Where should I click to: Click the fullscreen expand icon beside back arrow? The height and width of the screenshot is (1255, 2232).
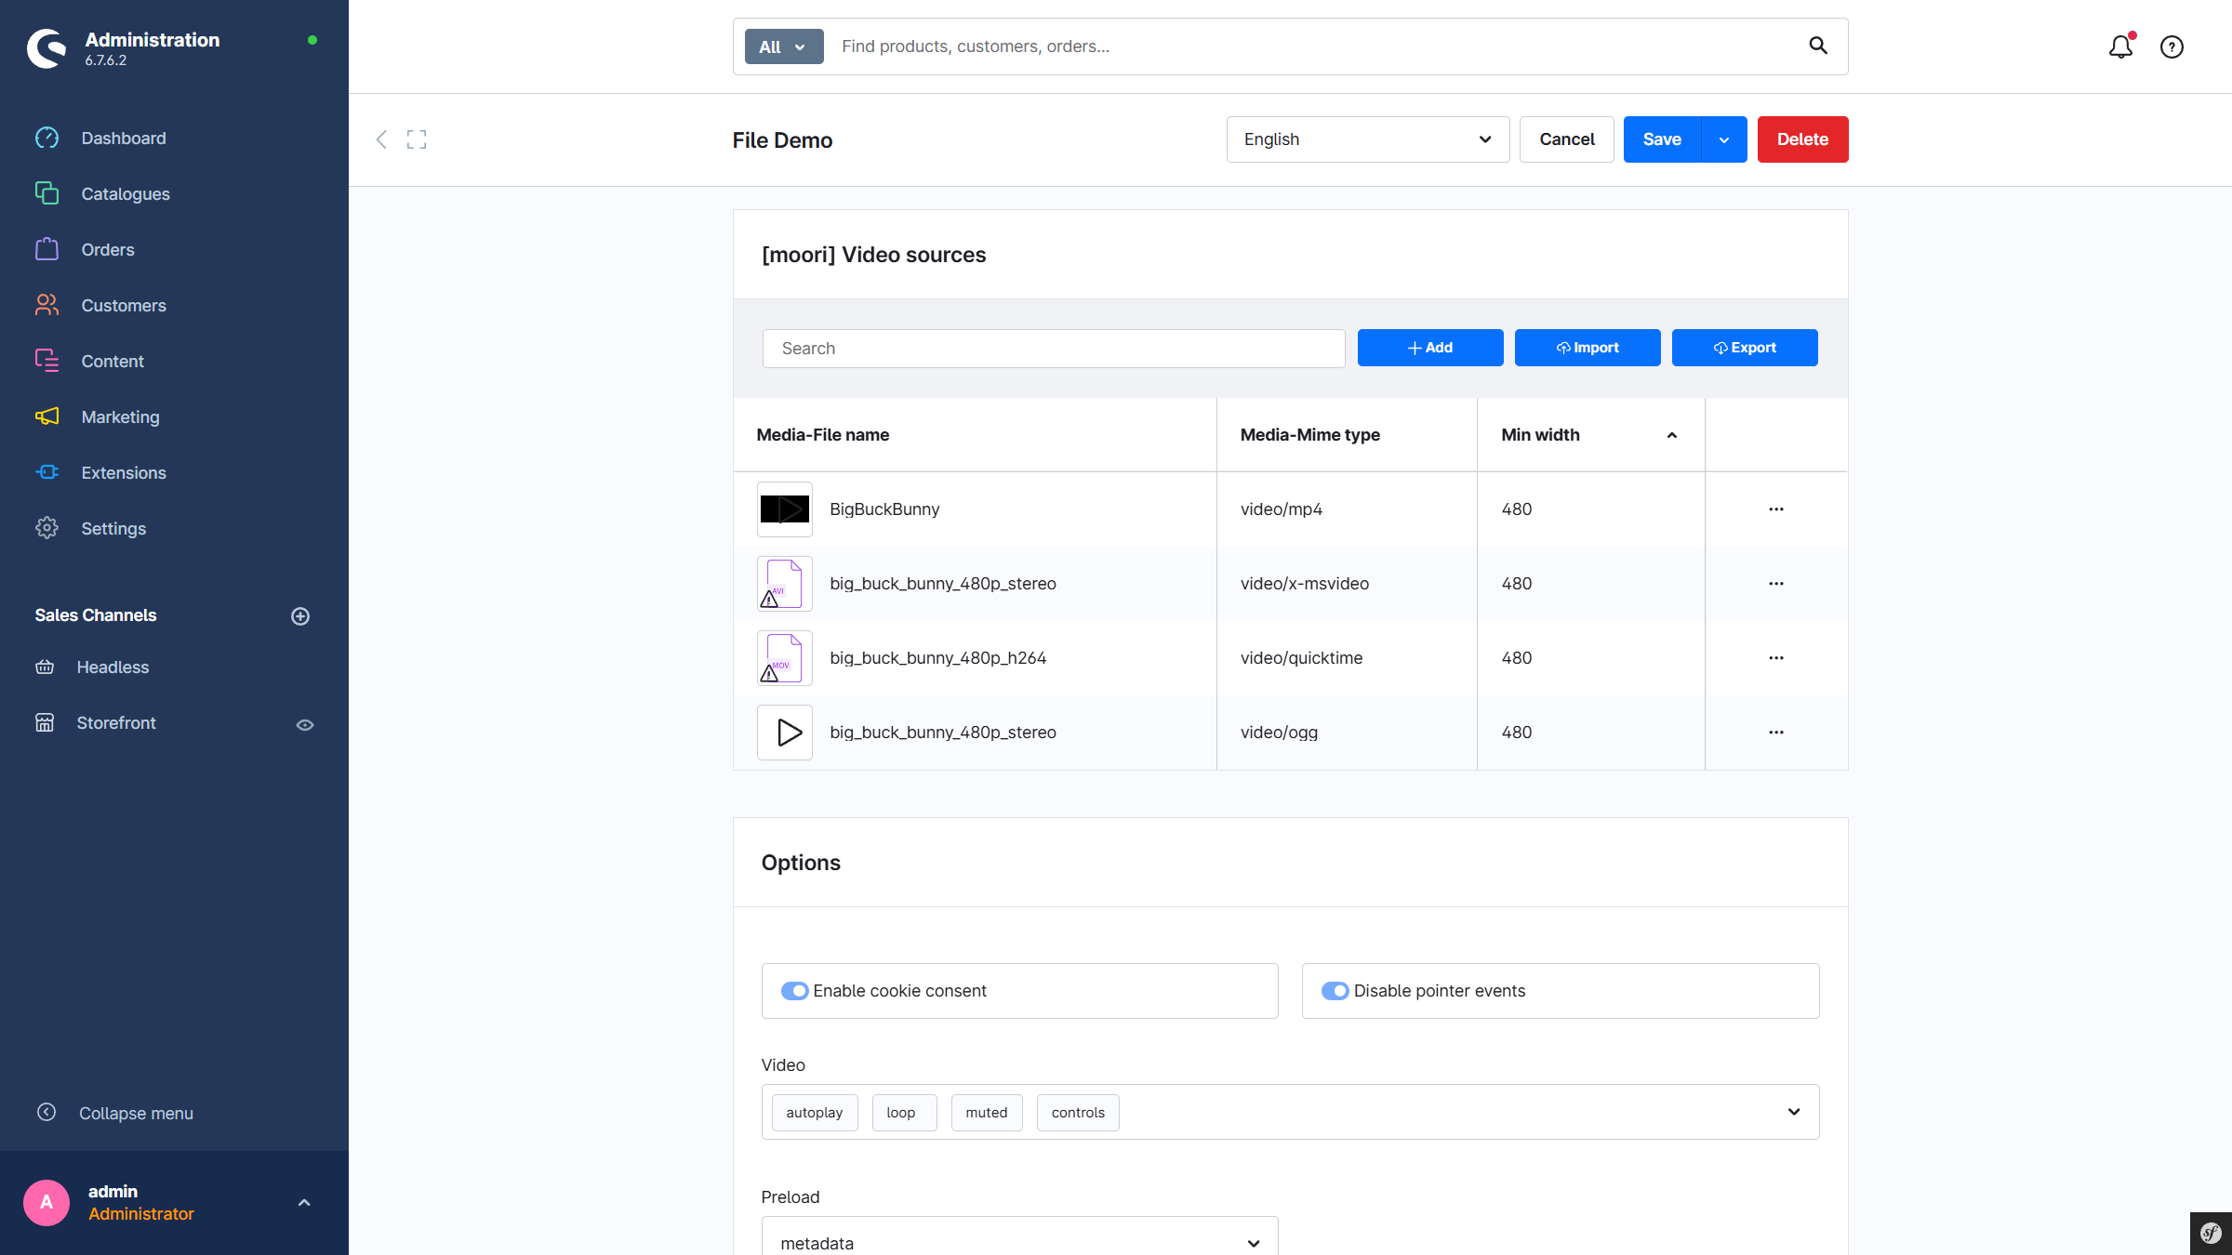(417, 139)
